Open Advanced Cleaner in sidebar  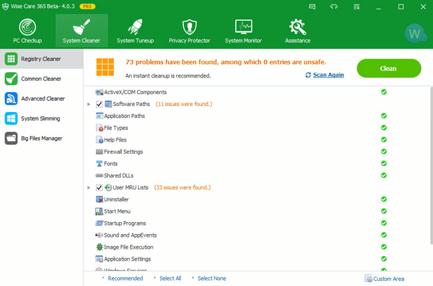coord(41,99)
